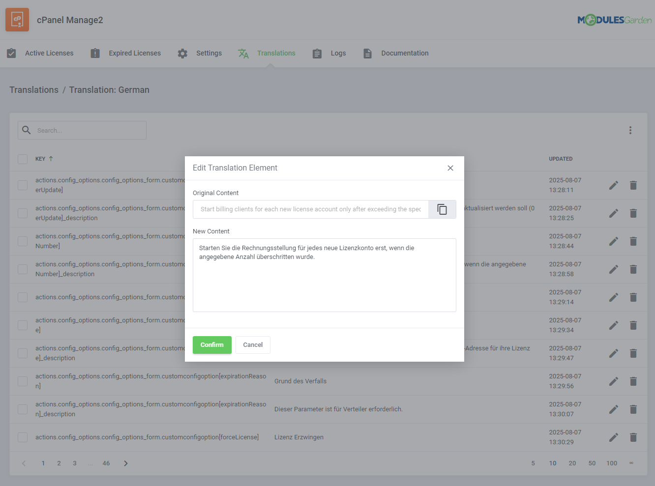Go to next page with the chevron arrow
Image resolution: width=655 pixels, height=486 pixels.
point(125,463)
